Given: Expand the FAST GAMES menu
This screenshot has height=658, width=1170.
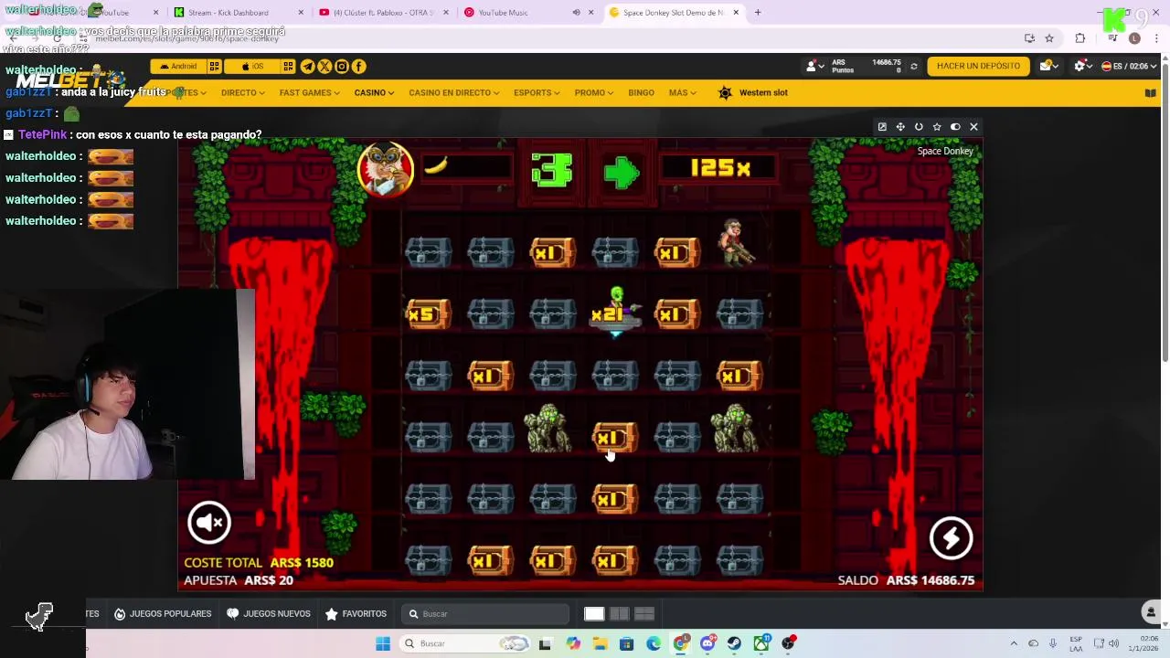Looking at the screenshot, I should click(x=309, y=92).
